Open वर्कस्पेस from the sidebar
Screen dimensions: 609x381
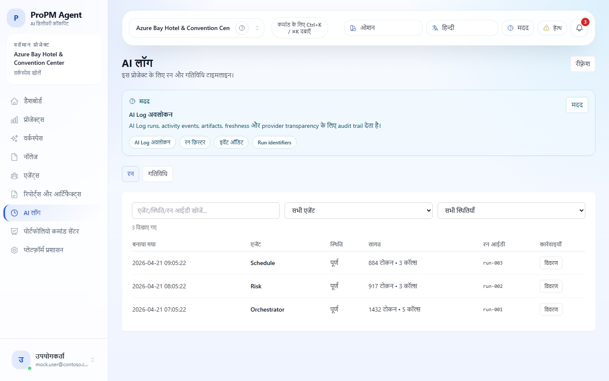pos(14,138)
